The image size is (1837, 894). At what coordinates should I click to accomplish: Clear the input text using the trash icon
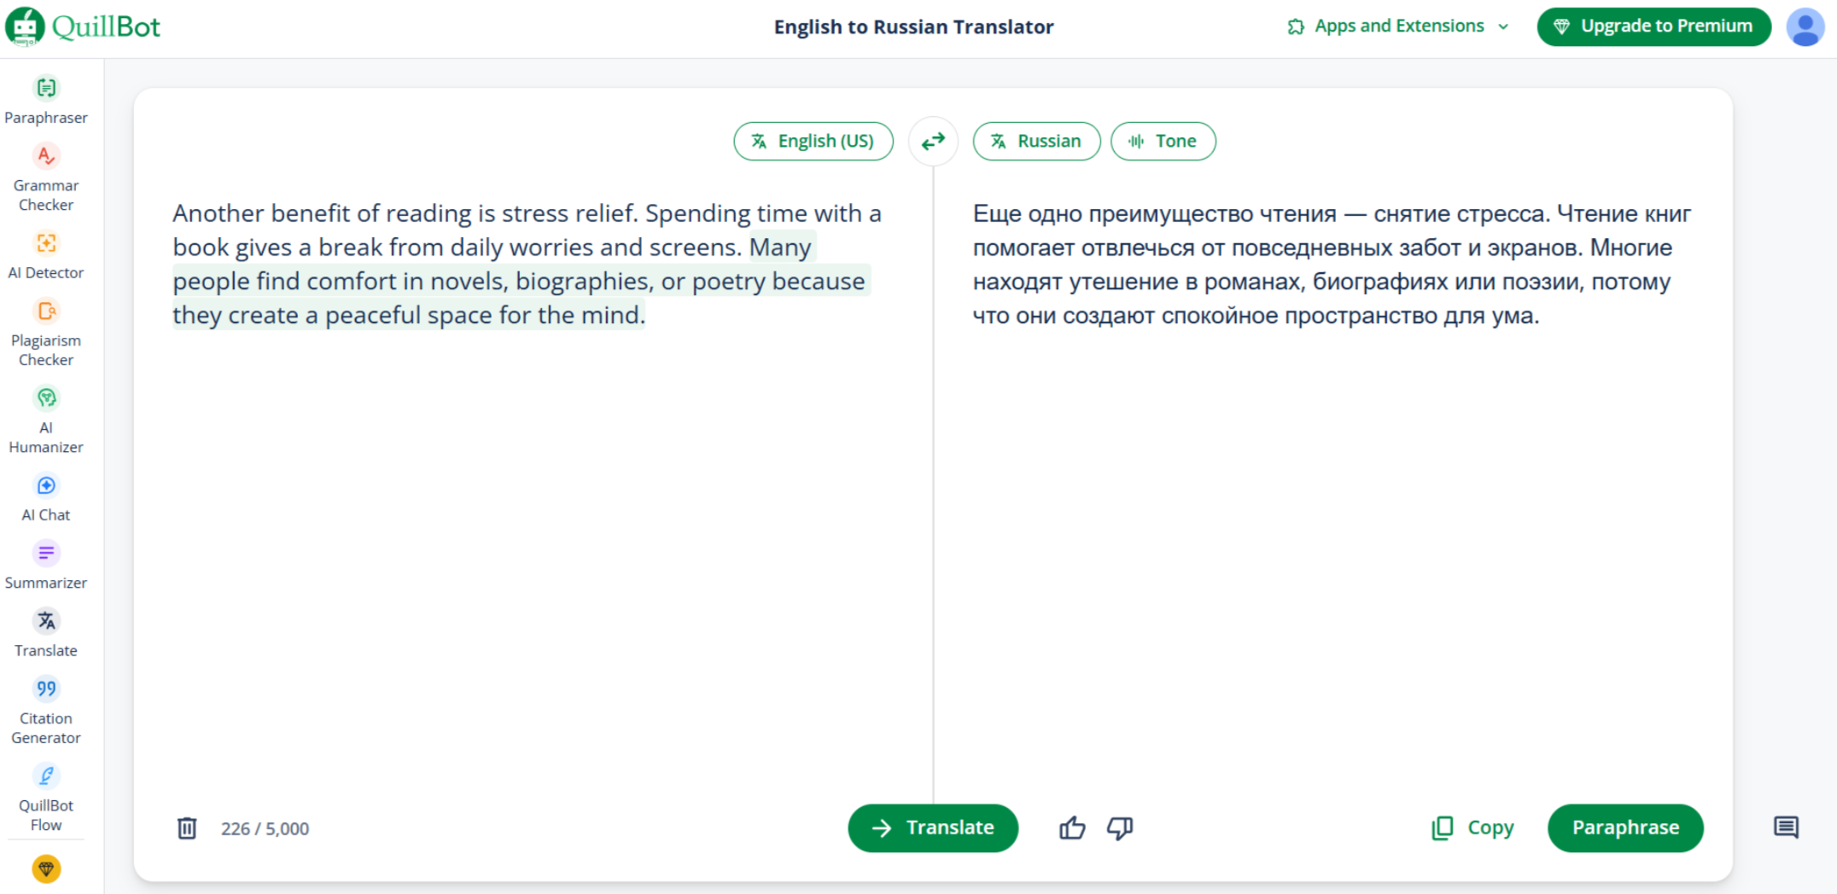188,827
